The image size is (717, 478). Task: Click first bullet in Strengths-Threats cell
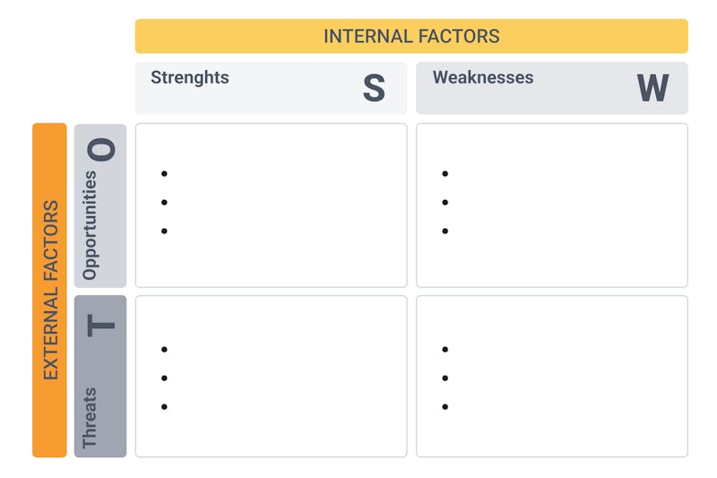click(164, 350)
